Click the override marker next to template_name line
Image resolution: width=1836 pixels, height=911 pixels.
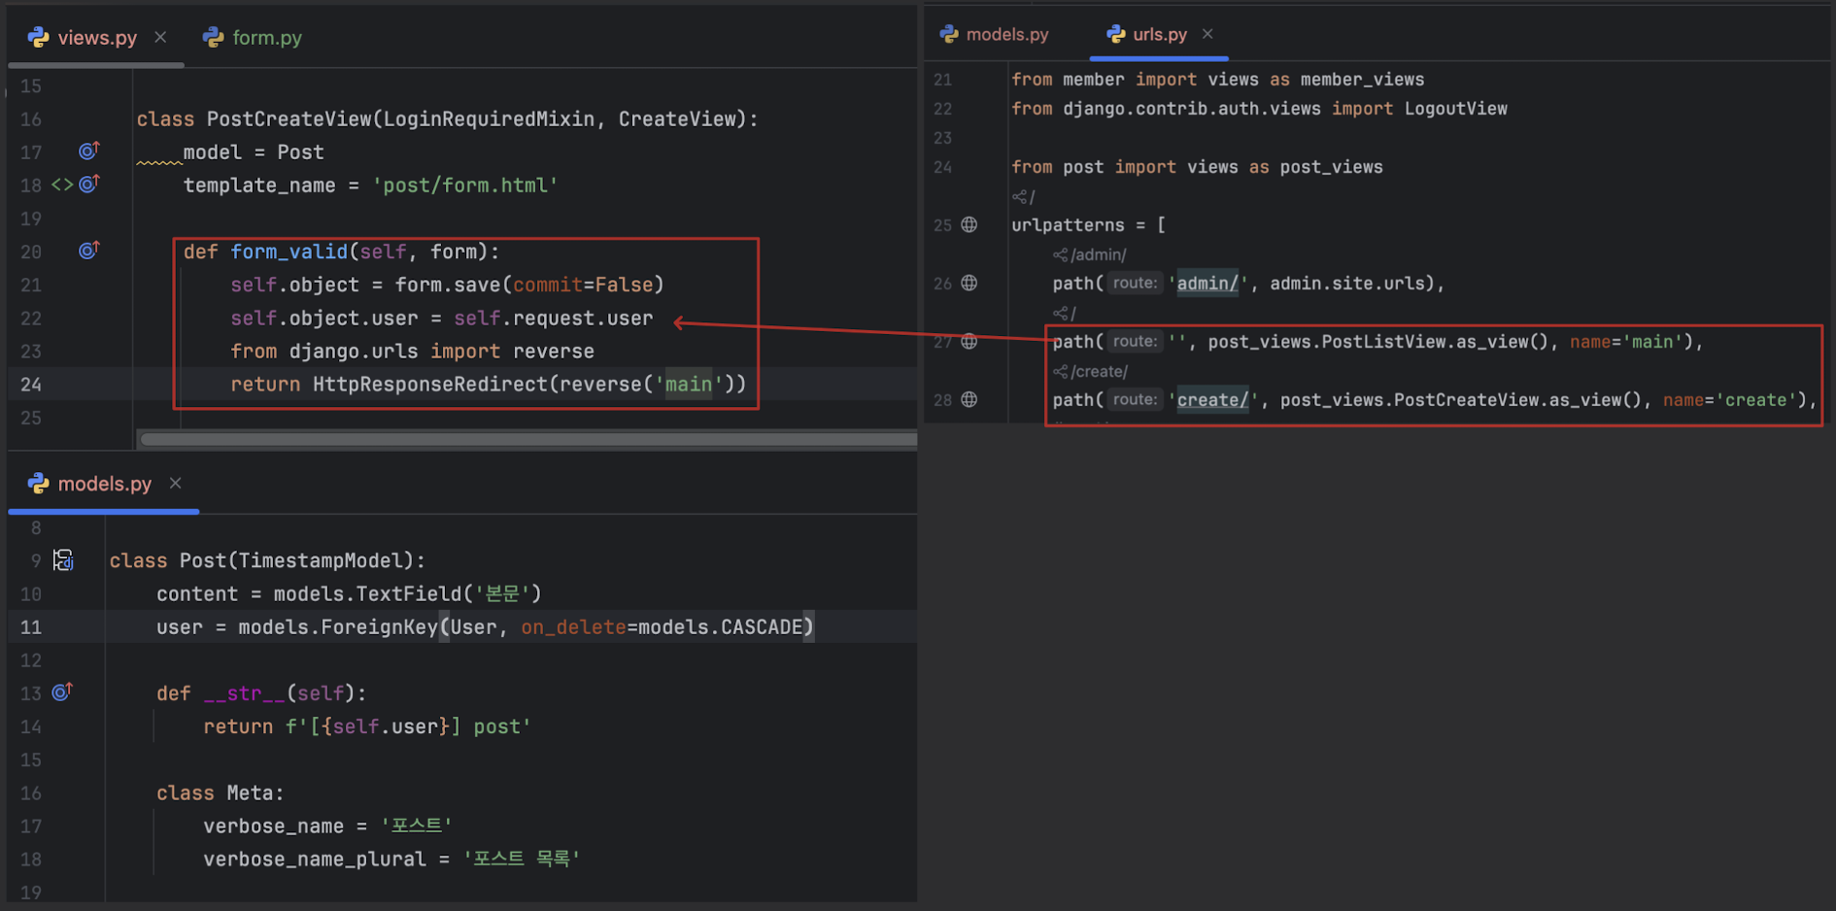[89, 184]
